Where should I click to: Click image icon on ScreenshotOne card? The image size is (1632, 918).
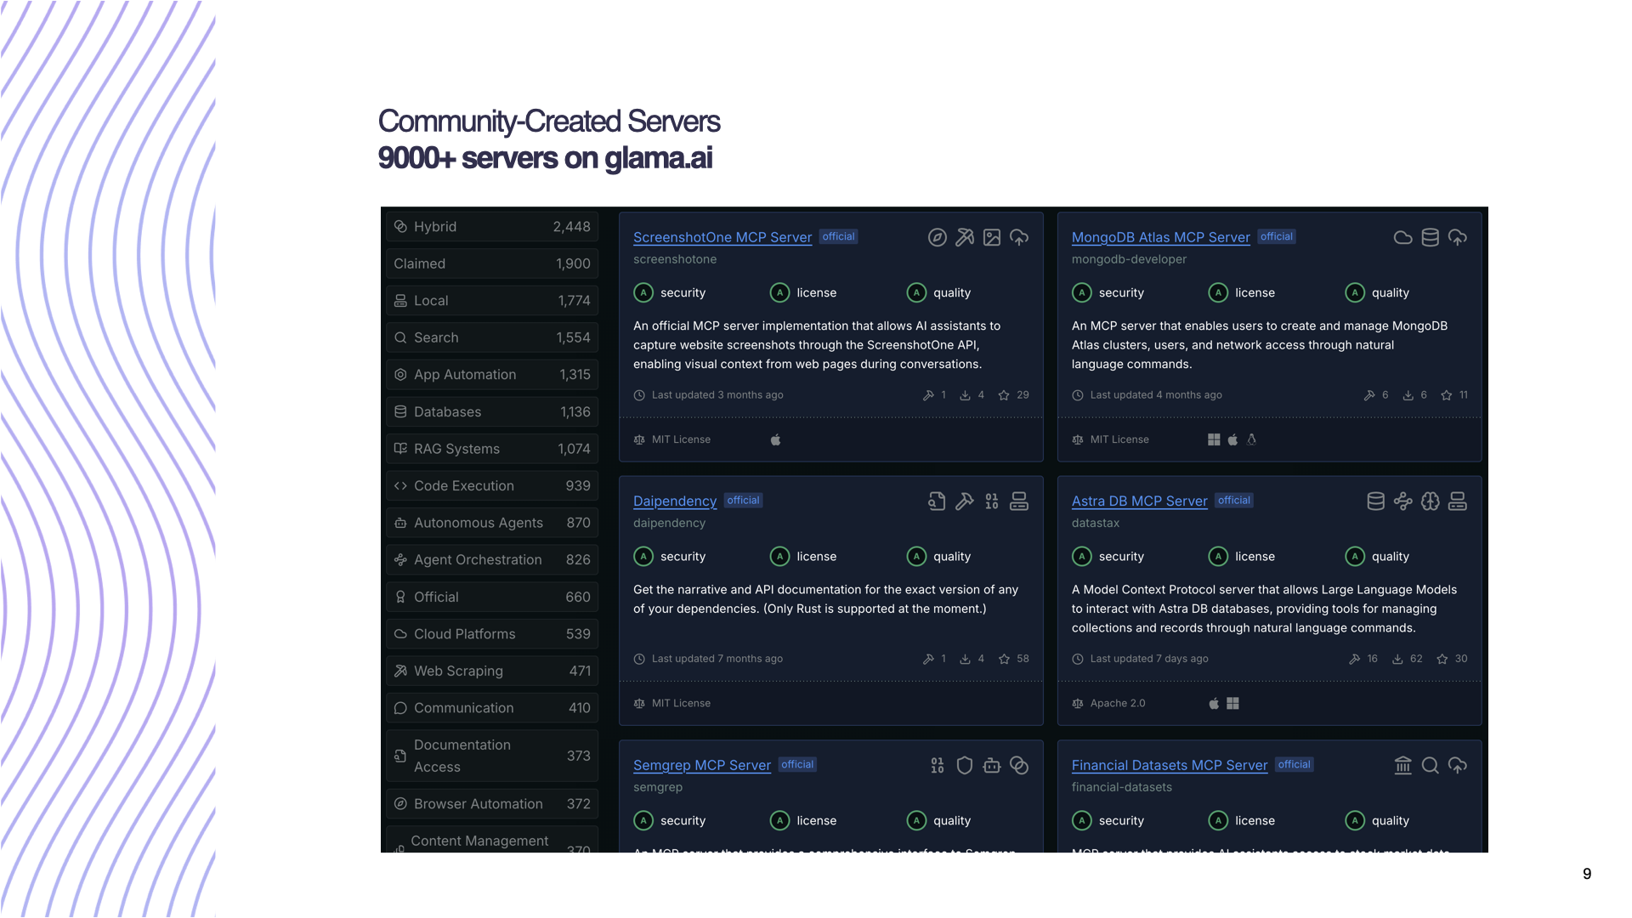click(x=991, y=238)
